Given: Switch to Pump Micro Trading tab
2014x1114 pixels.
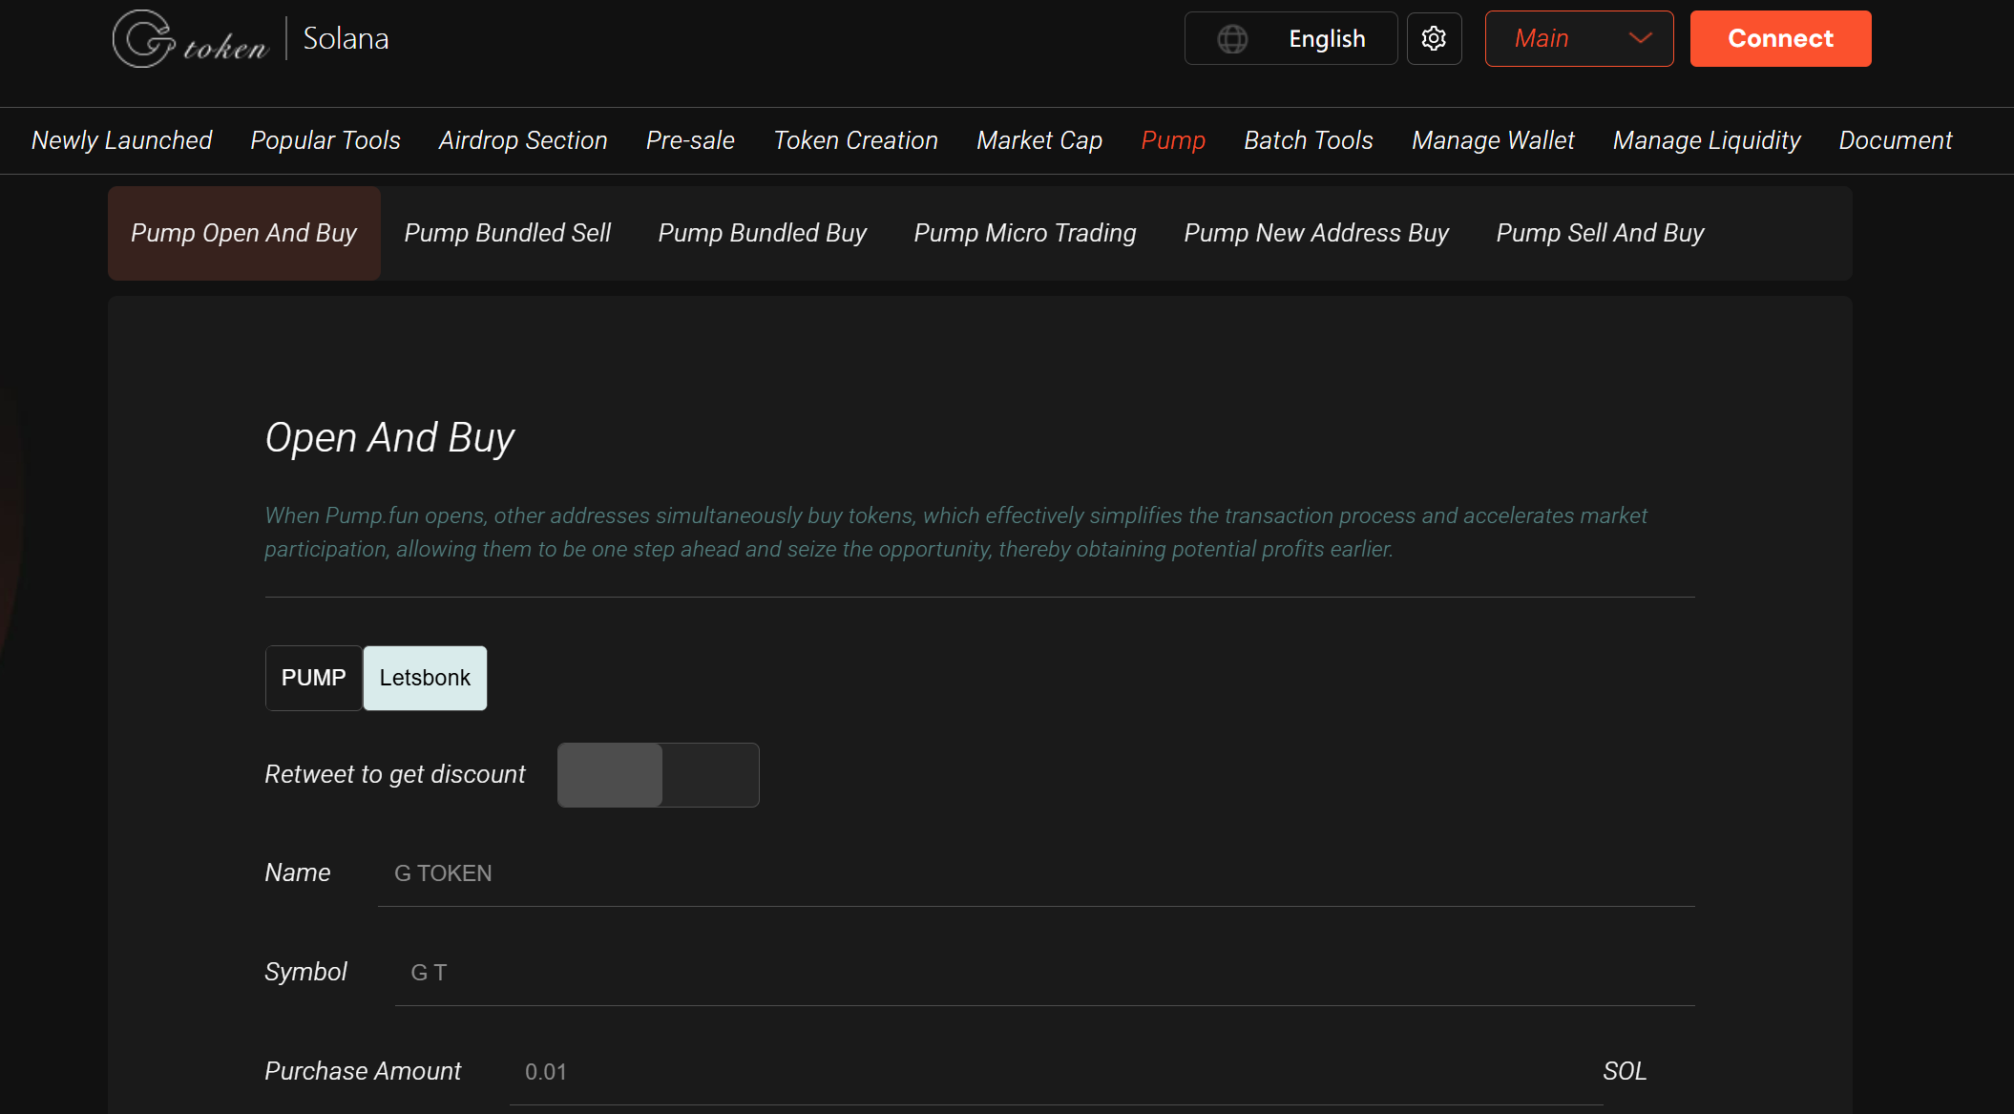Looking at the screenshot, I should pos(1024,233).
